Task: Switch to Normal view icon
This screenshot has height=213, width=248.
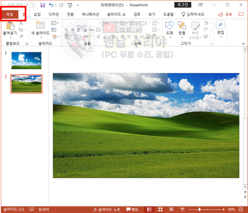Action: (x=149, y=210)
